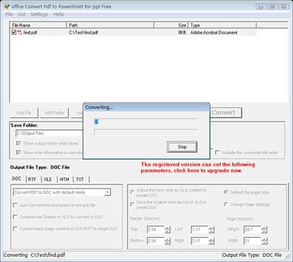Screen dimensions: 293x262
Task: Select the C:\Test\find.pdf path cell
Action: (x=83, y=33)
